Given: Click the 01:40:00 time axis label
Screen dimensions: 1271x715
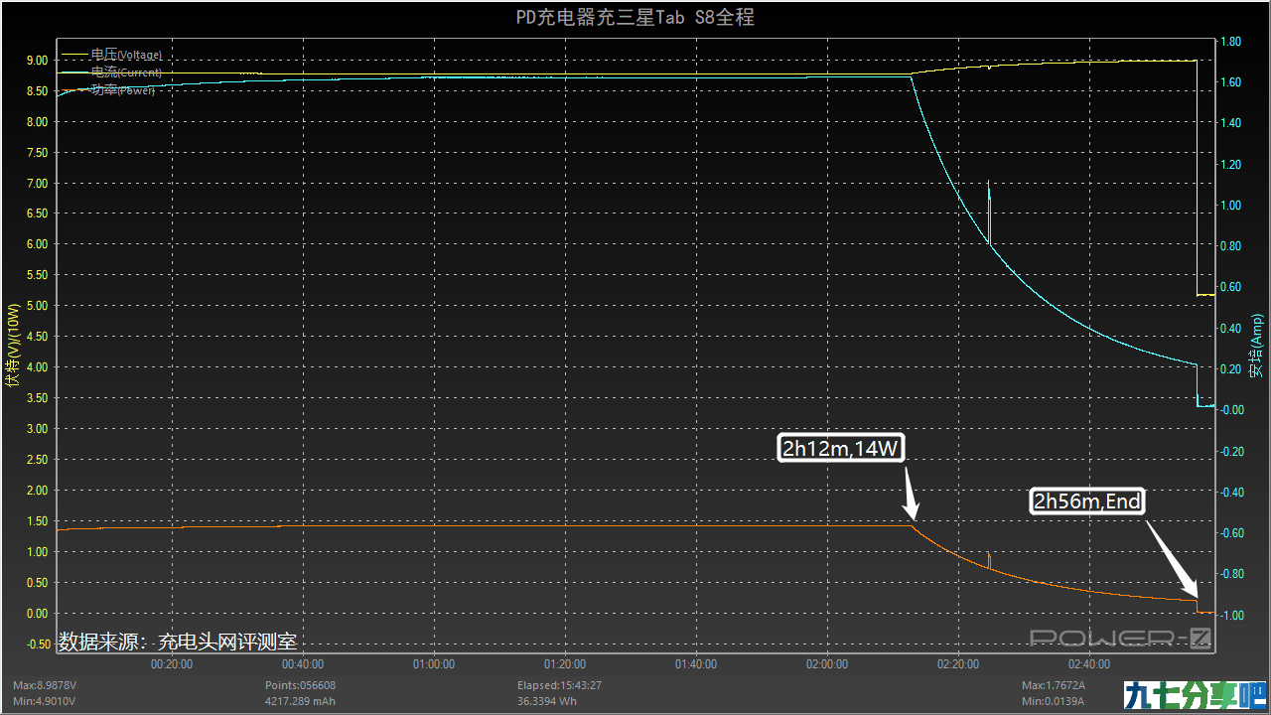Looking at the screenshot, I should pyautogui.click(x=696, y=664).
